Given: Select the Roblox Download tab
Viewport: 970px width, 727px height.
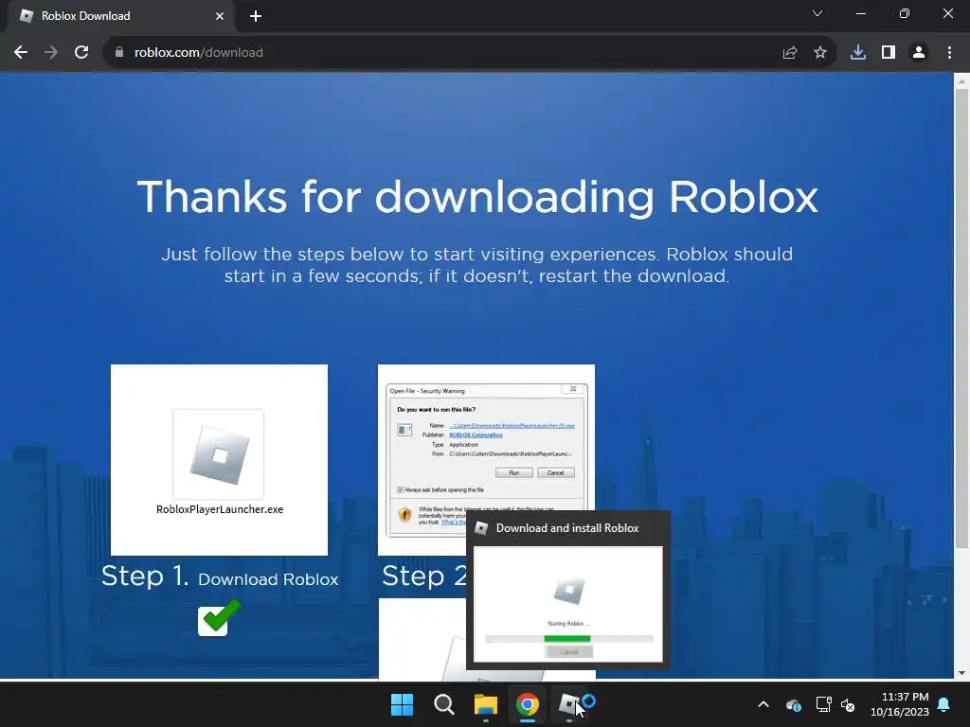Looking at the screenshot, I should click(x=120, y=16).
